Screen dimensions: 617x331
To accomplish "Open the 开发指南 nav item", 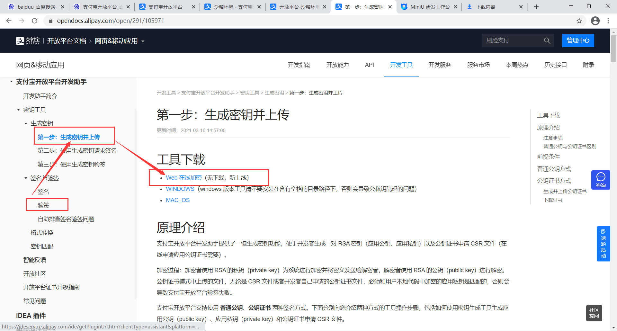I will coord(299,65).
